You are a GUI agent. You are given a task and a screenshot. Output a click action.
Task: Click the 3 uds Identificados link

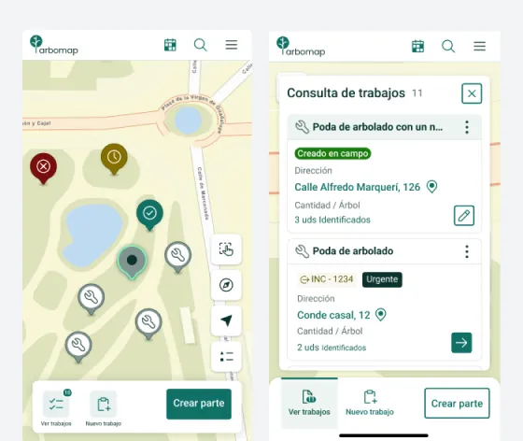pos(332,220)
